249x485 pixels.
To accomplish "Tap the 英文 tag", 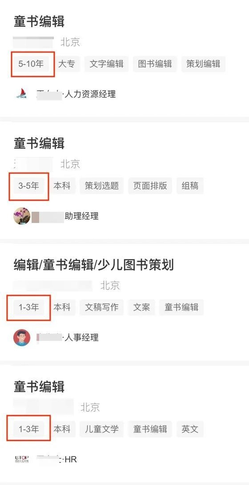I will pos(190,429).
